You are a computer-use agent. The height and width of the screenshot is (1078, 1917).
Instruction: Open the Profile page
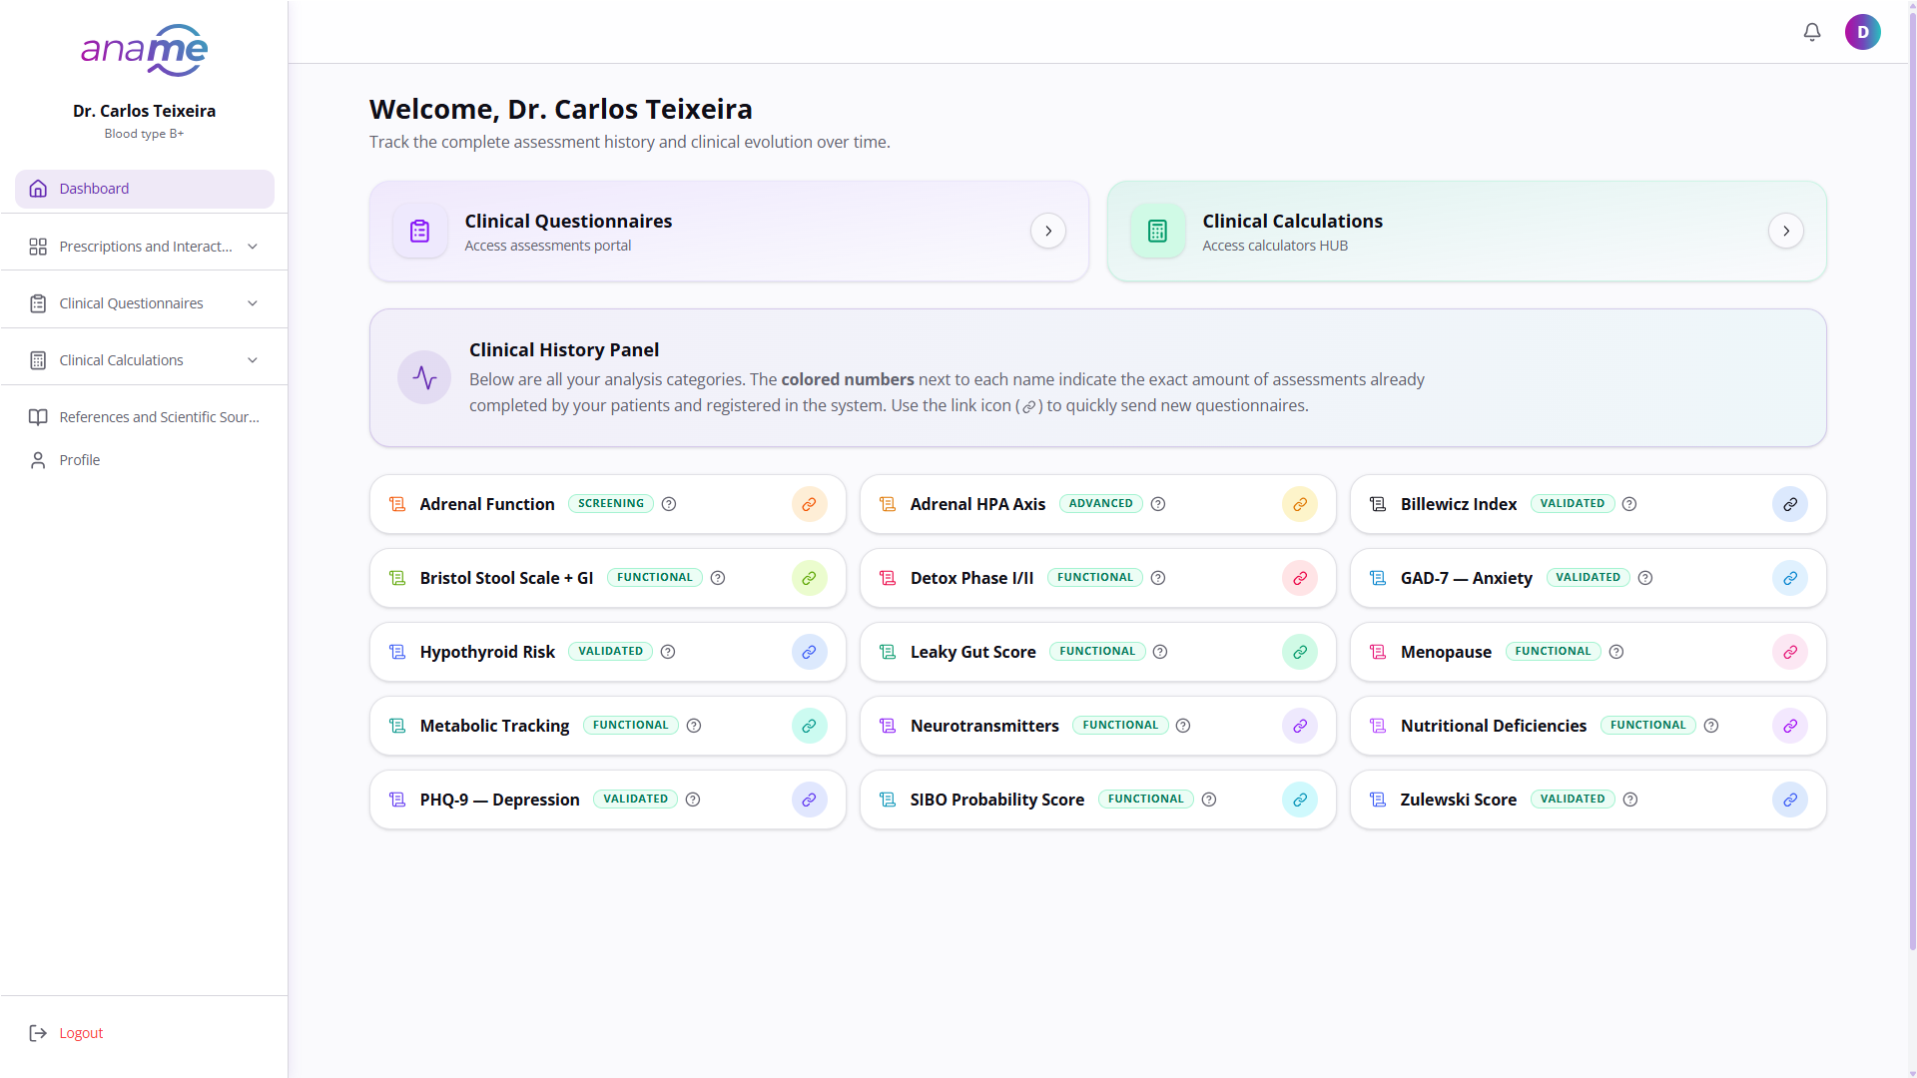(x=145, y=460)
